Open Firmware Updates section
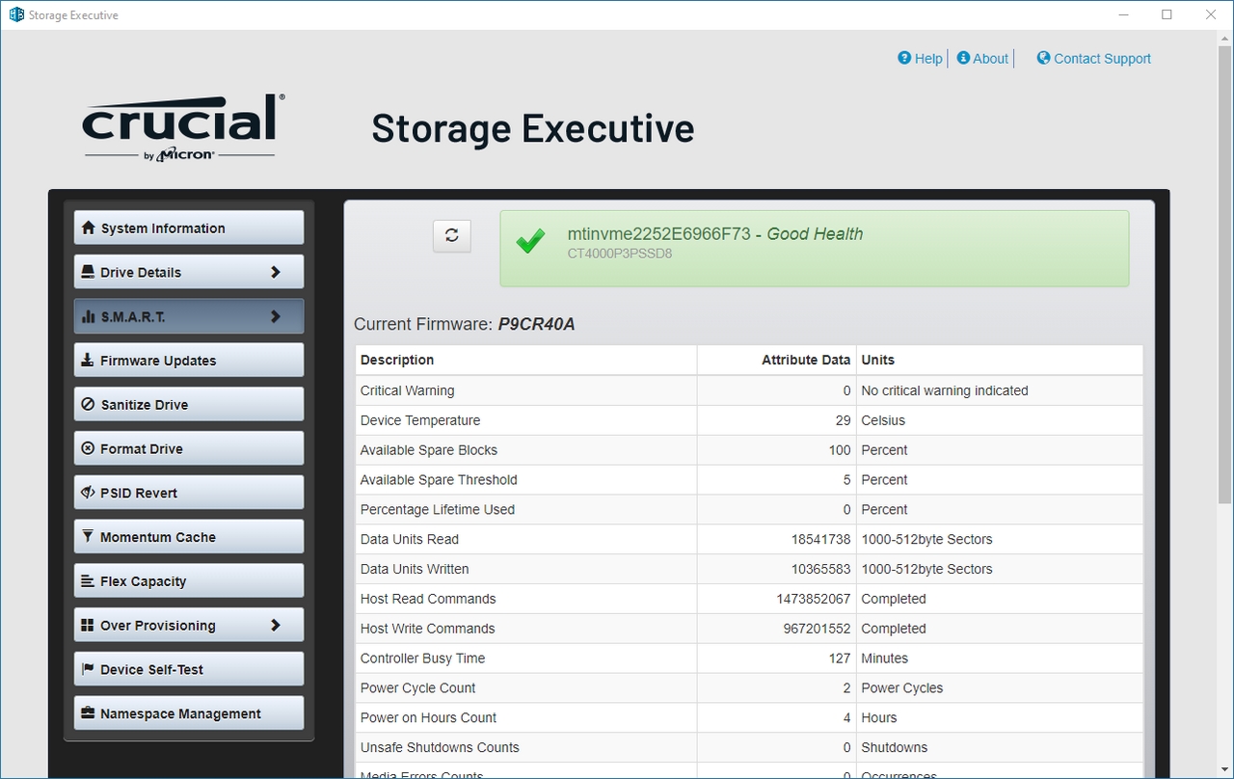 tap(189, 361)
